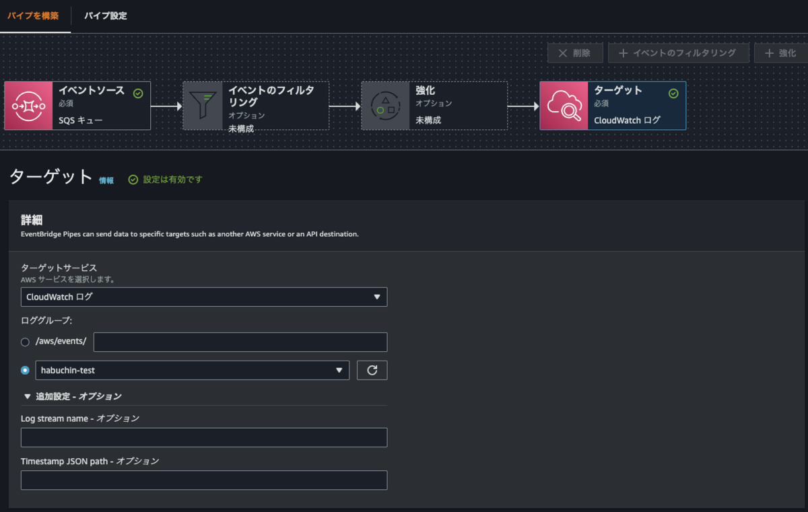Click green checkmark on イベントソース card
The width and height of the screenshot is (808, 512).
click(x=138, y=94)
